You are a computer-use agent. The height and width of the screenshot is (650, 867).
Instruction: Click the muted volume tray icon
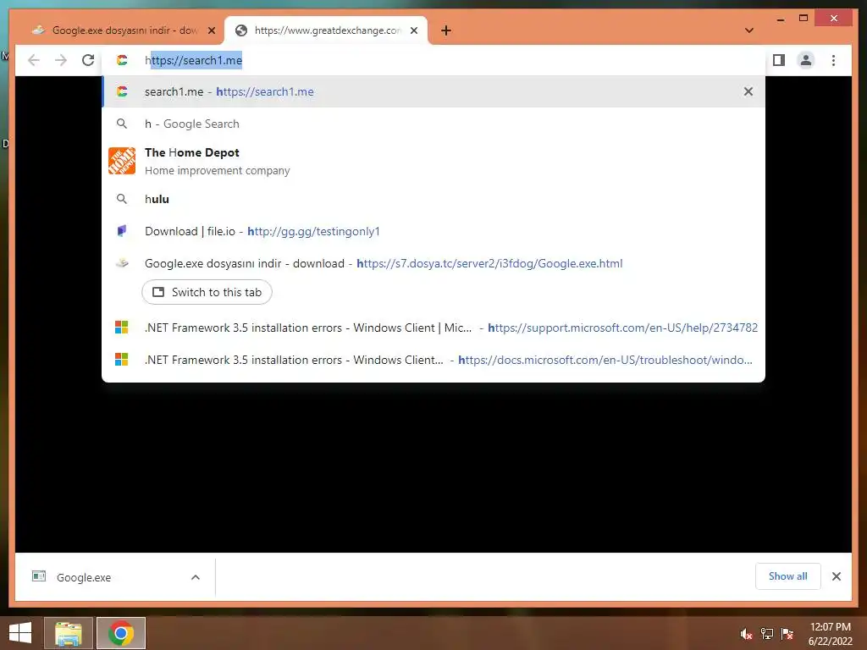point(747,634)
